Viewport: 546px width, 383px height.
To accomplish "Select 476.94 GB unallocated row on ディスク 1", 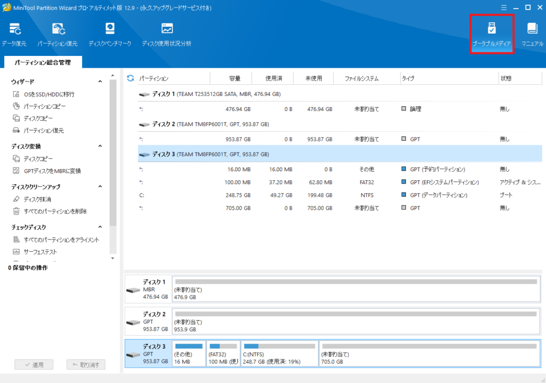I will pos(340,109).
